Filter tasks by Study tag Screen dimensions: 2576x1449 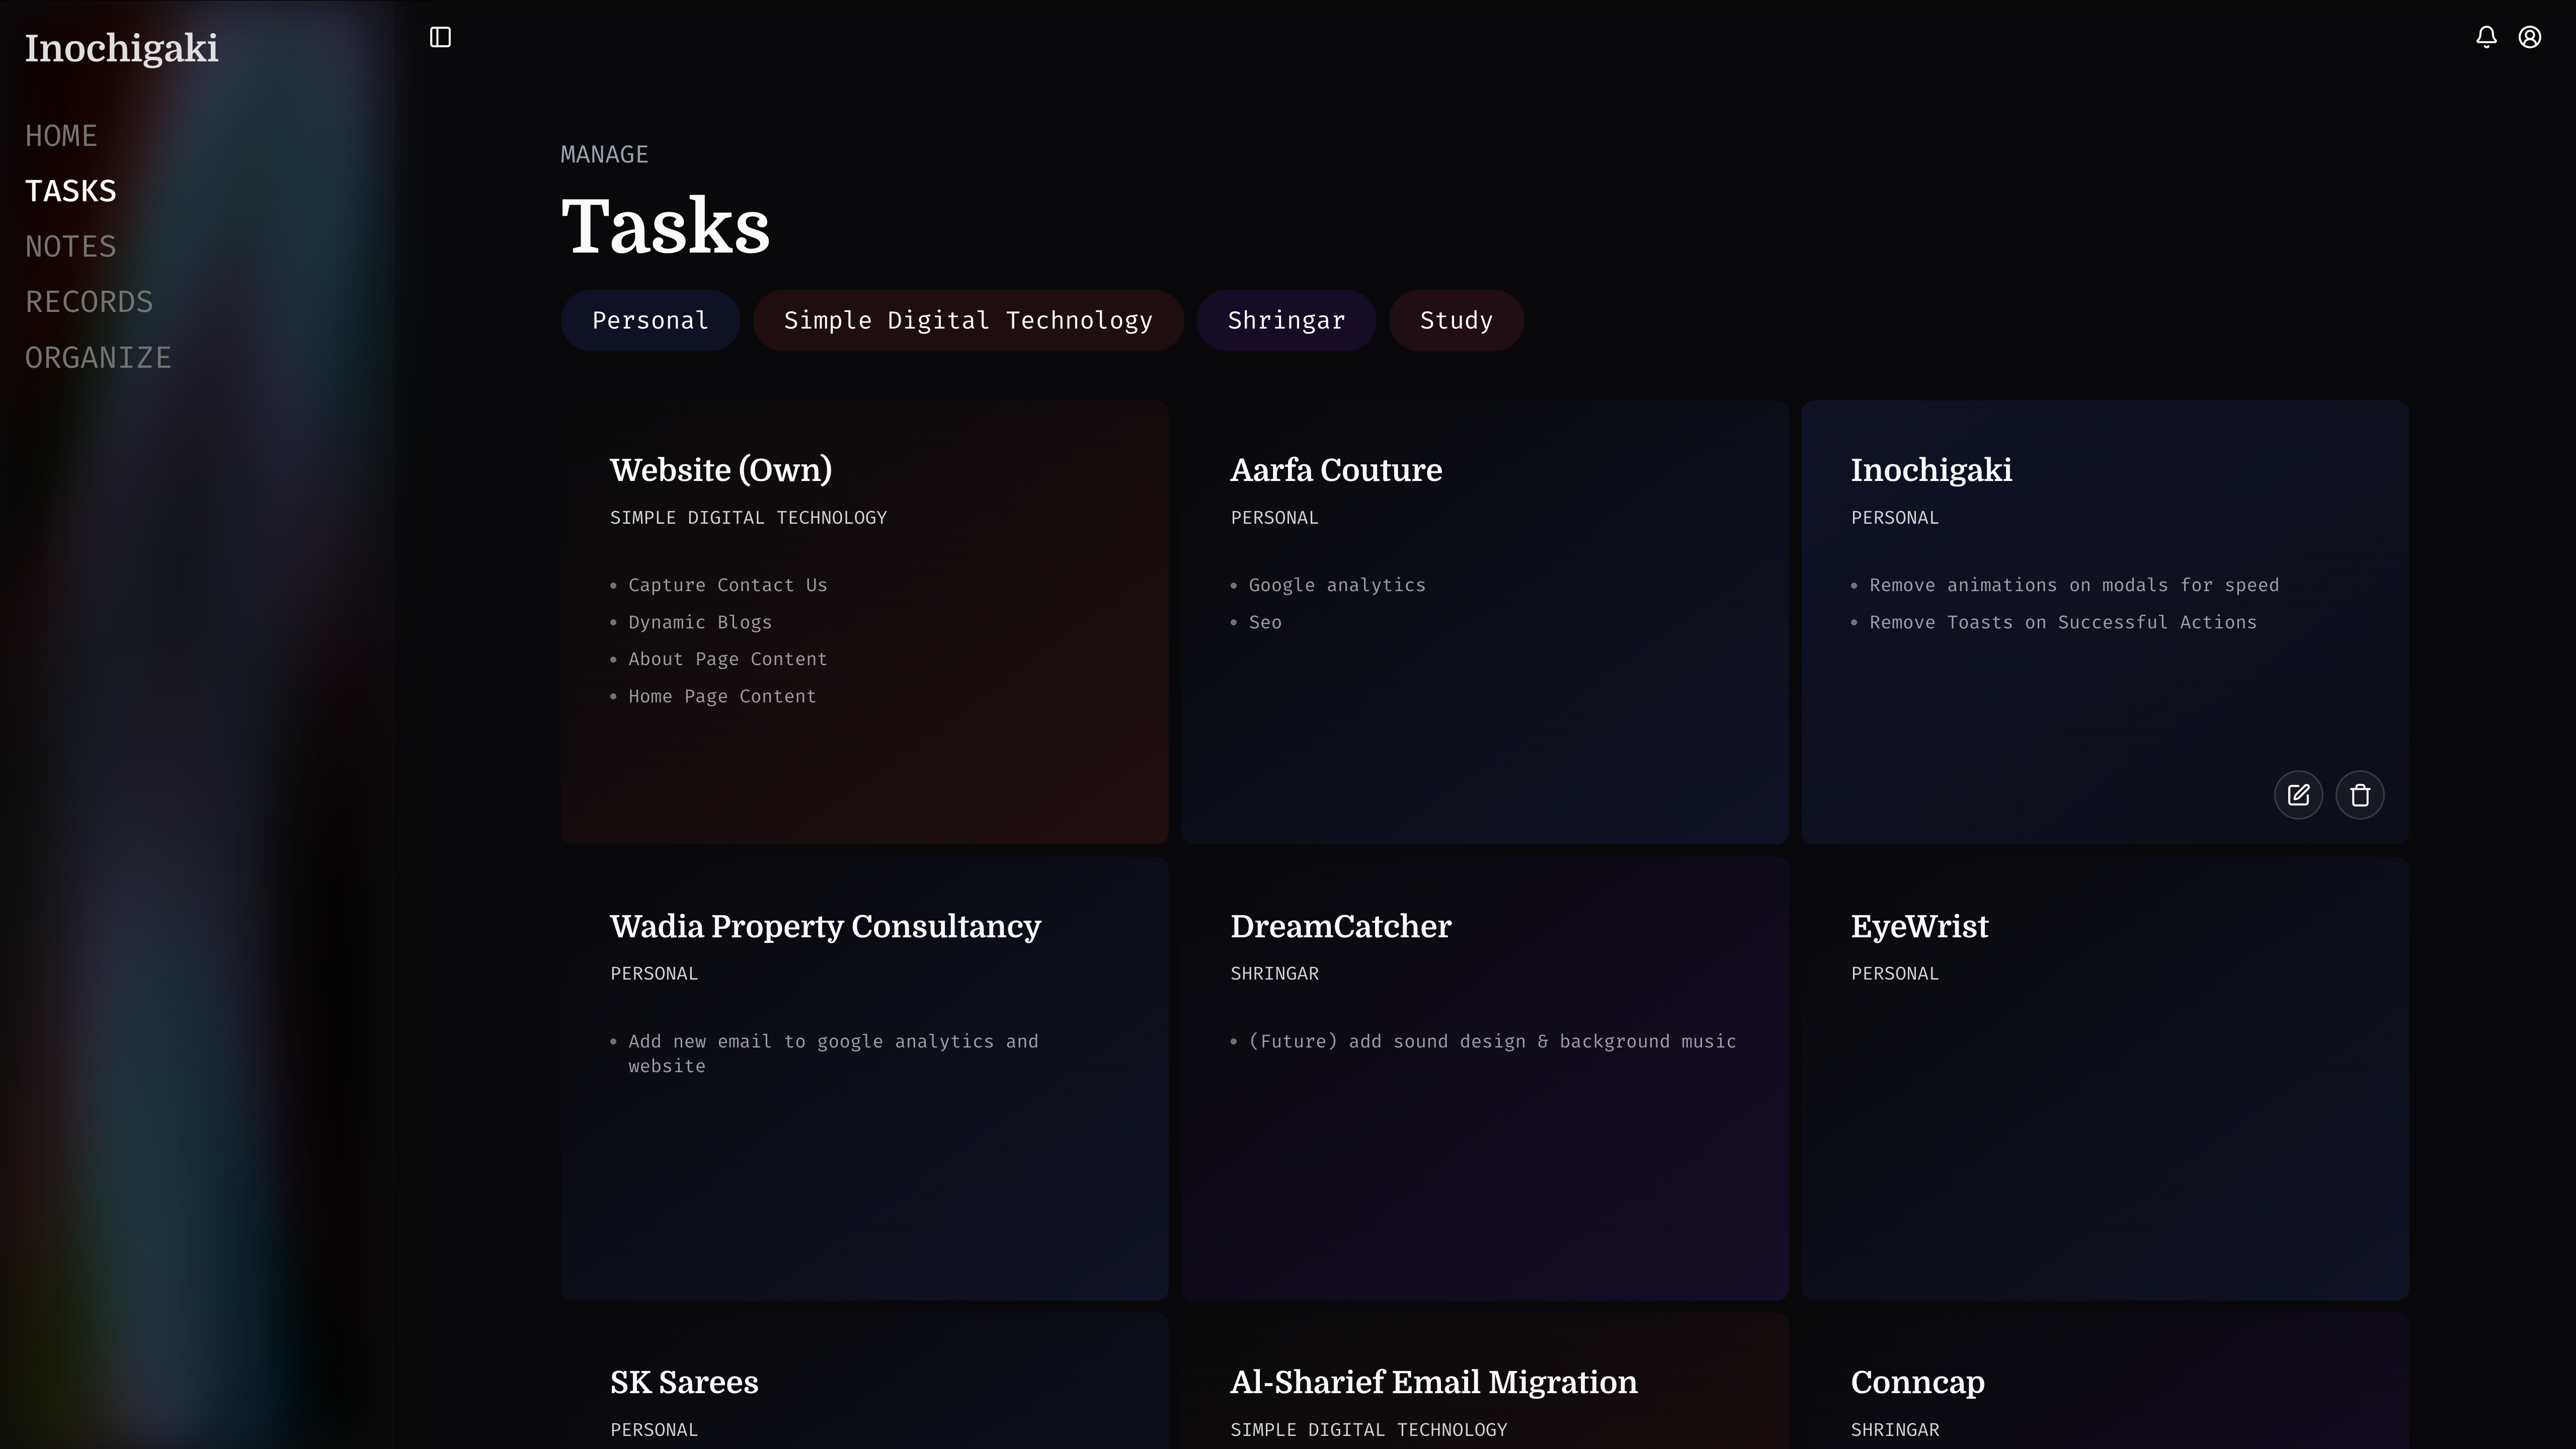(x=1456, y=320)
